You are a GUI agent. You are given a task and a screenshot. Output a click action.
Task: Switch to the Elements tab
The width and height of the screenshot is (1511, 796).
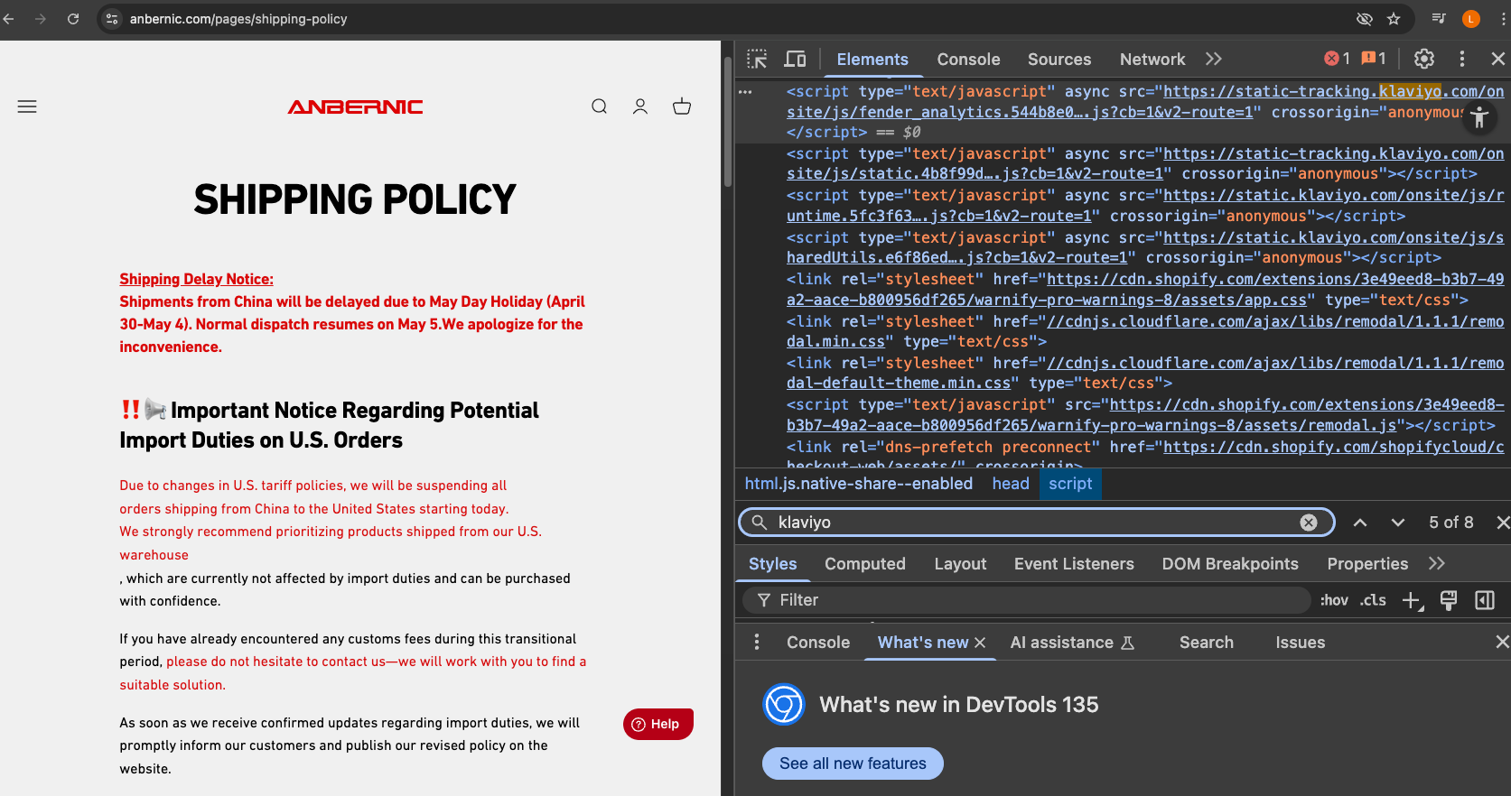point(872,60)
